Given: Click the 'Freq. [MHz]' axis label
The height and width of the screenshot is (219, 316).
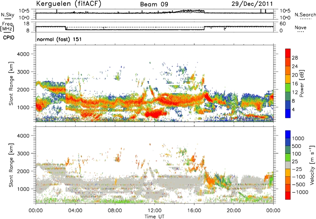Looking at the screenshot, I should point(8,26).
